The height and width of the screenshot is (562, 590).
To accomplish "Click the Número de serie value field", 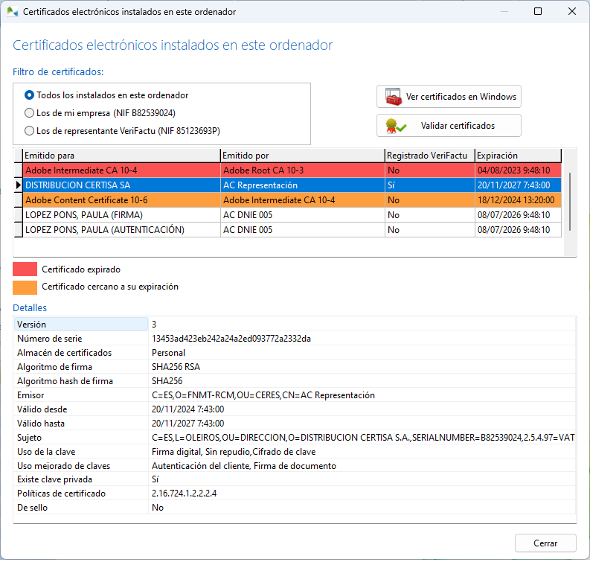I will coord(231,339).
